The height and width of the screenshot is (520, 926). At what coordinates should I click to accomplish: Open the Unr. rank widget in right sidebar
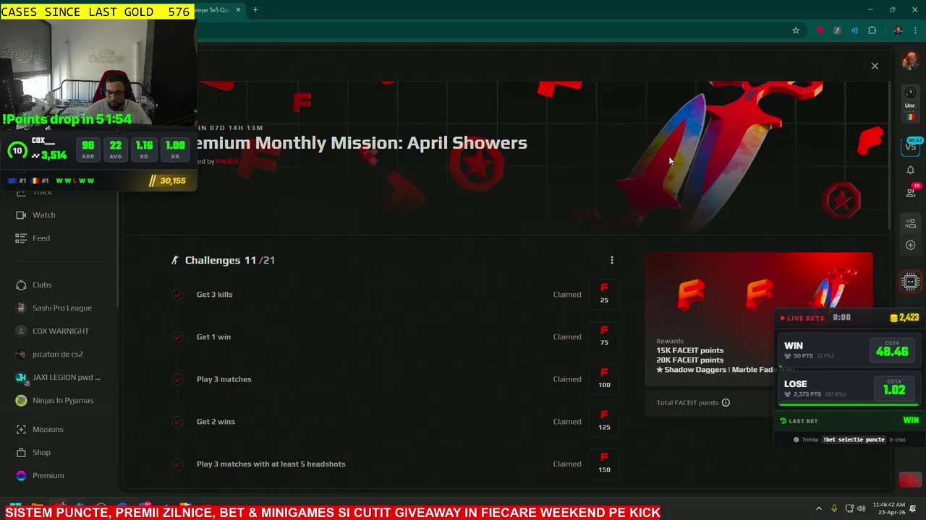[x=911, y=105]
